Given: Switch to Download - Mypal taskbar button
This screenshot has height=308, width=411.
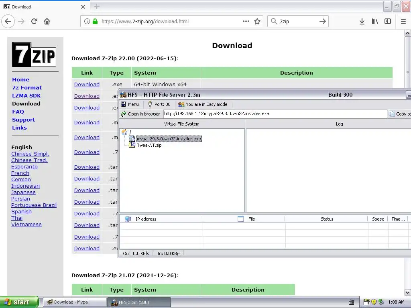Looking at the screenshot, I should (75, 302).
